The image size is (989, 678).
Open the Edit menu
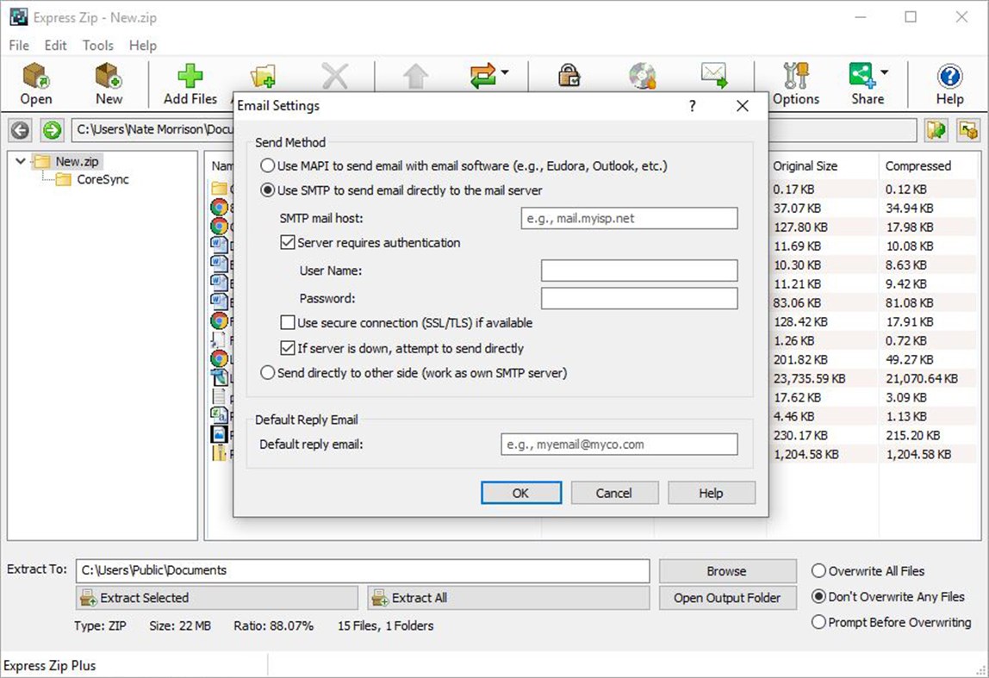[54, 46]
